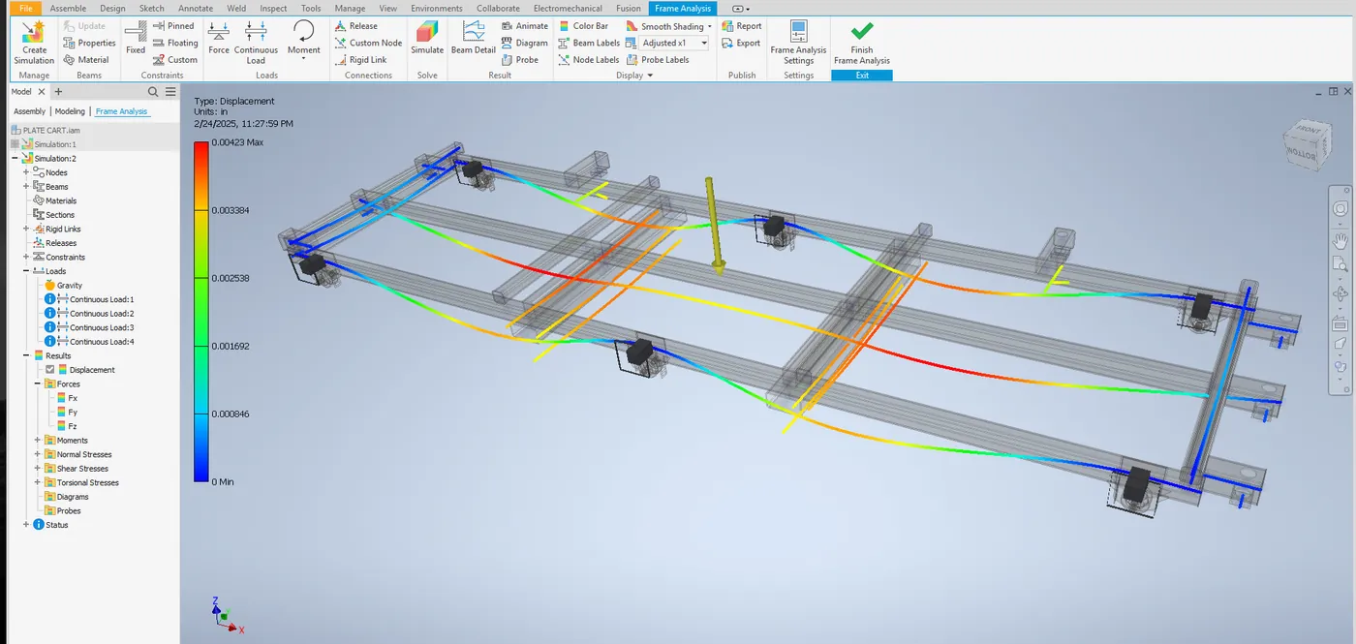Open the Moment tool dropdown arrow

coord(303,59)
